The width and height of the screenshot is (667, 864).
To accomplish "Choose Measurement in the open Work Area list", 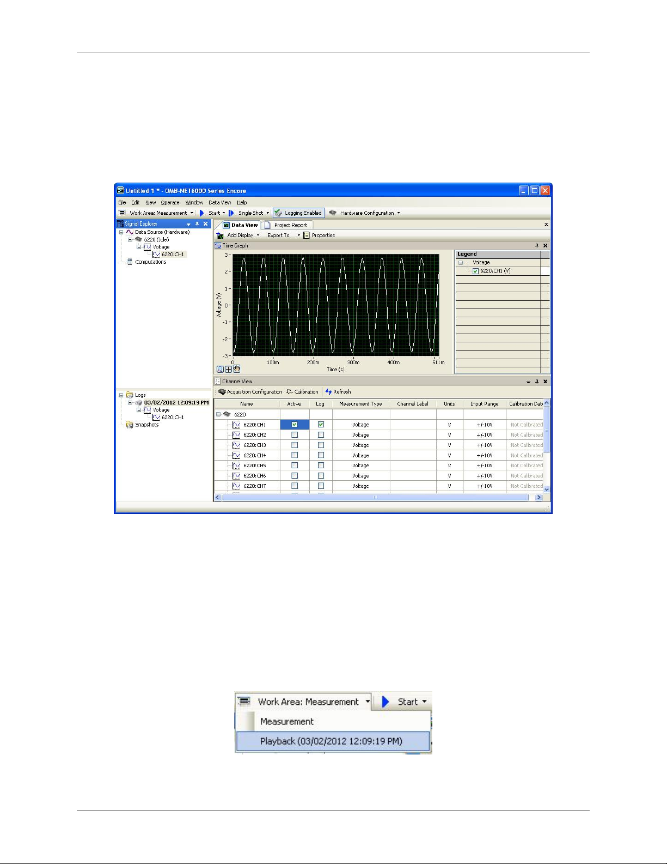I will pos(286,721).
